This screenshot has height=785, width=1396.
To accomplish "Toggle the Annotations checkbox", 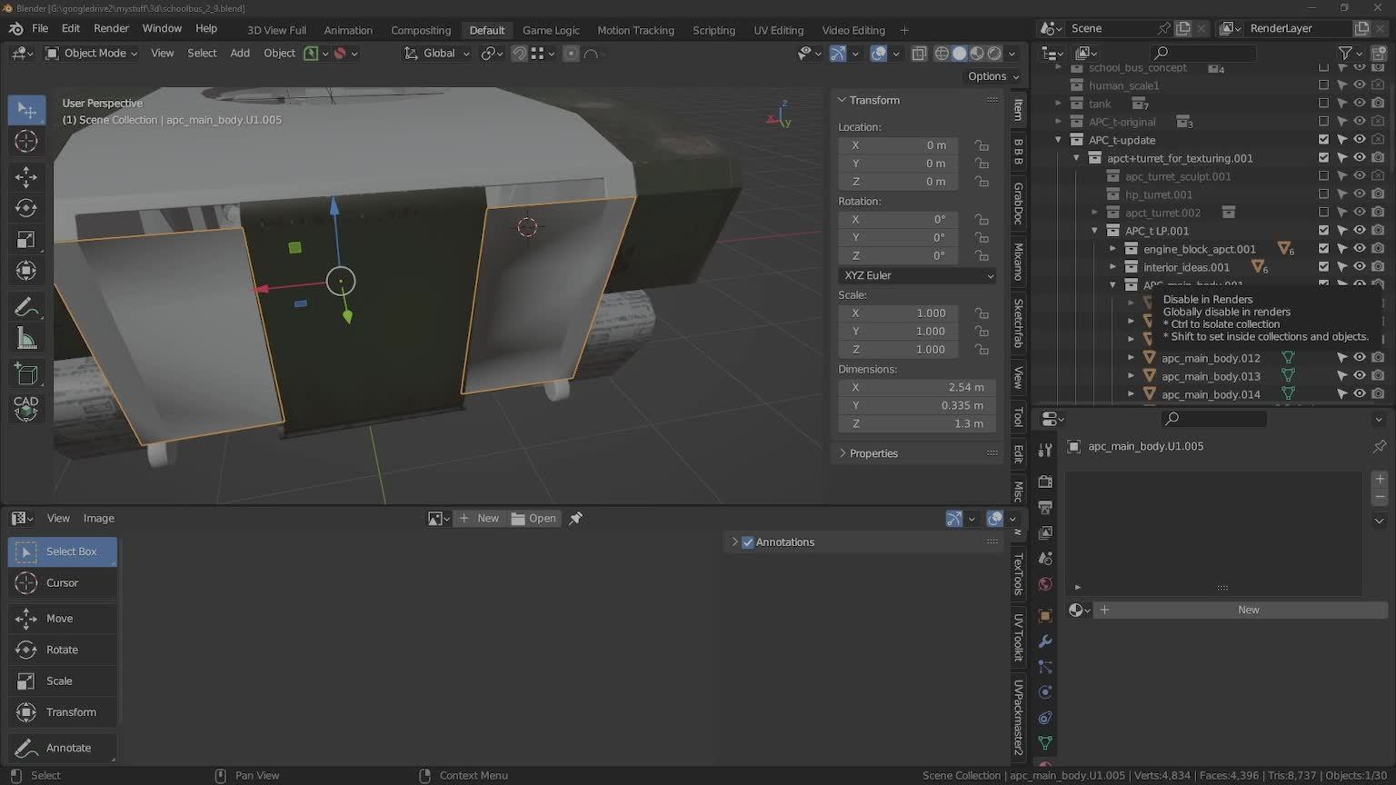I will [748, 542].
